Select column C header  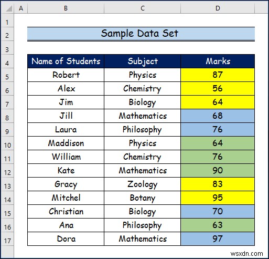click(142, 8)
